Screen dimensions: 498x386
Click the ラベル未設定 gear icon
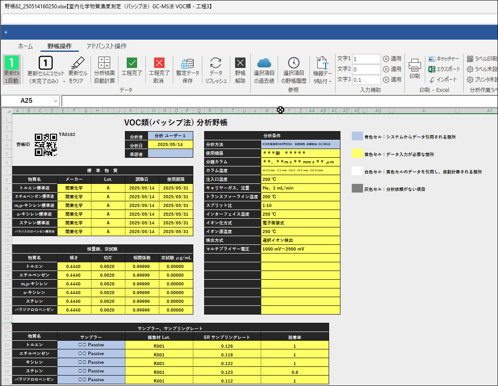(x=470, y=69)
